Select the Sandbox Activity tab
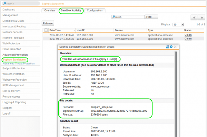Image resolution: width=207 pixels, height=137 pixels. click(x=71, y=10)
